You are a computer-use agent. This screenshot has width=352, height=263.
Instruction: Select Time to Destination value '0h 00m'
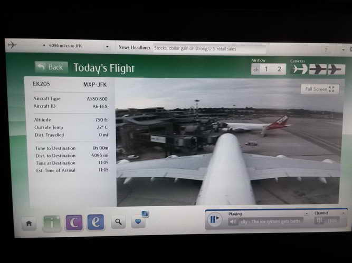(100, 148)
